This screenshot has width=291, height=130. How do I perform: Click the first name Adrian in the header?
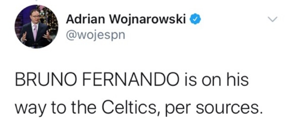pyautogui.click(x=84, y=19)
